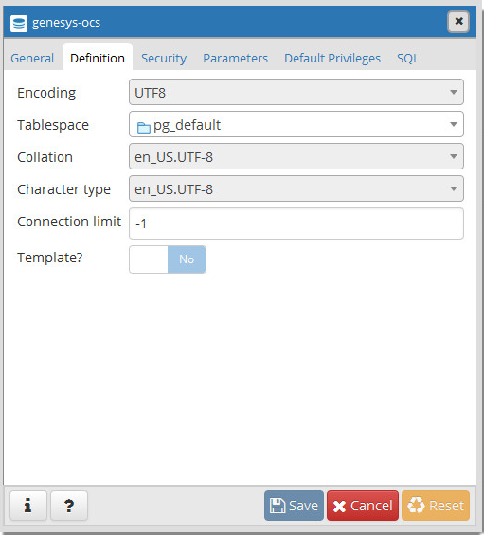Image resolution: width=484 pixels, height=535 pixels.
Task: Expand the Collation dropdown arrow
Action: 454,156
